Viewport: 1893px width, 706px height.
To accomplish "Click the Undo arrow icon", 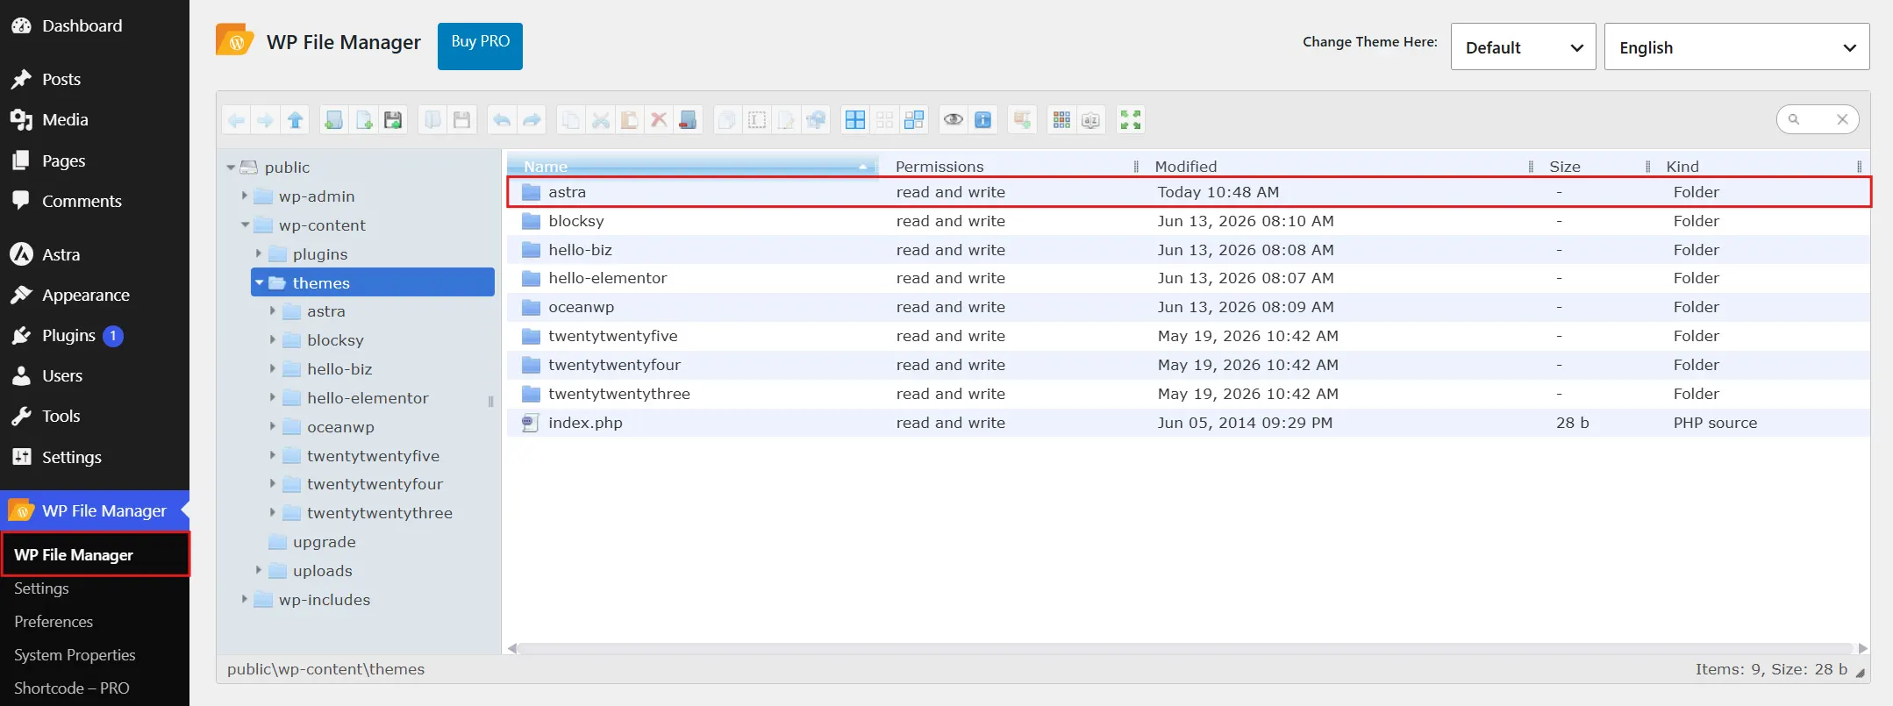I will (x=502, y=120).
